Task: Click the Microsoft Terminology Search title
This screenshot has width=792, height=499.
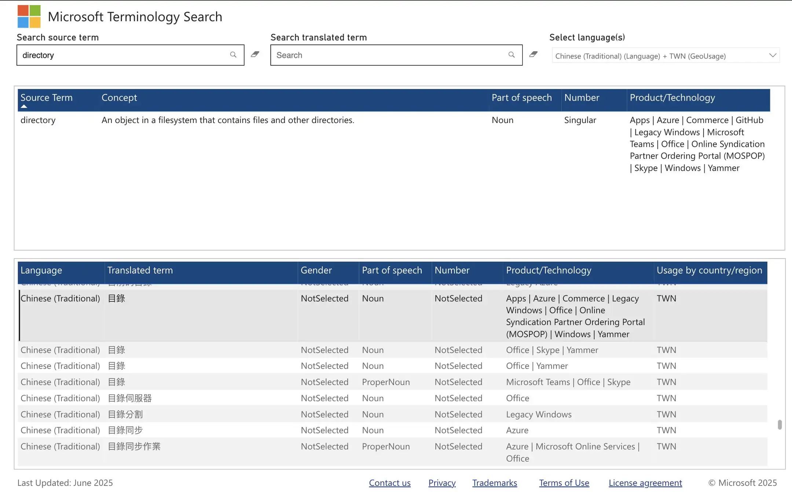Action: pyautogui.click(x=135, y=17)
